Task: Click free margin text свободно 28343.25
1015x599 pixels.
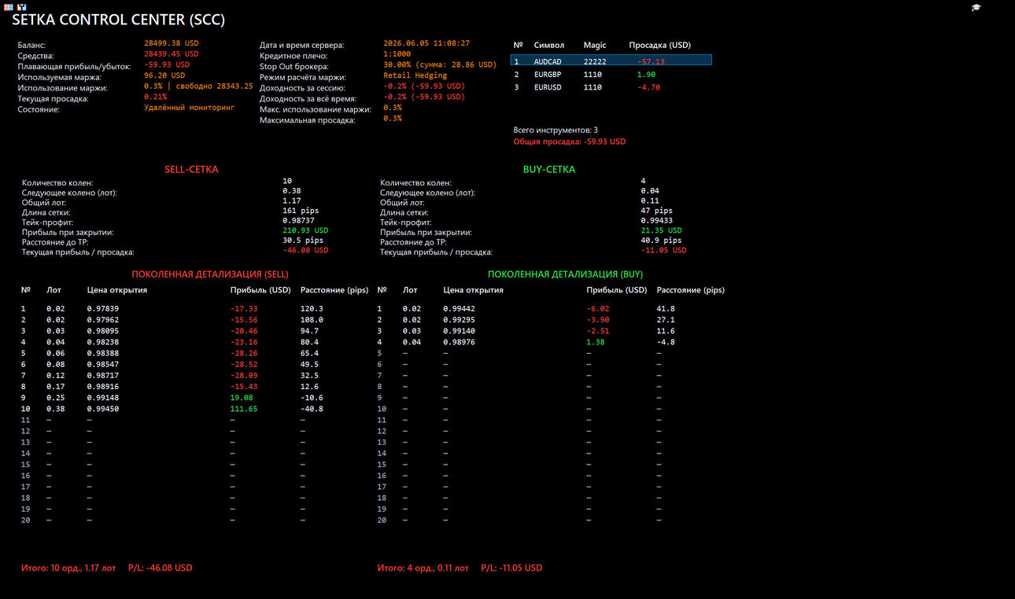Action: point(212,86)
